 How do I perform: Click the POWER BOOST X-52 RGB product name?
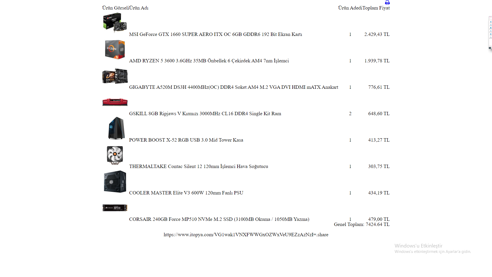pos(186,140)
